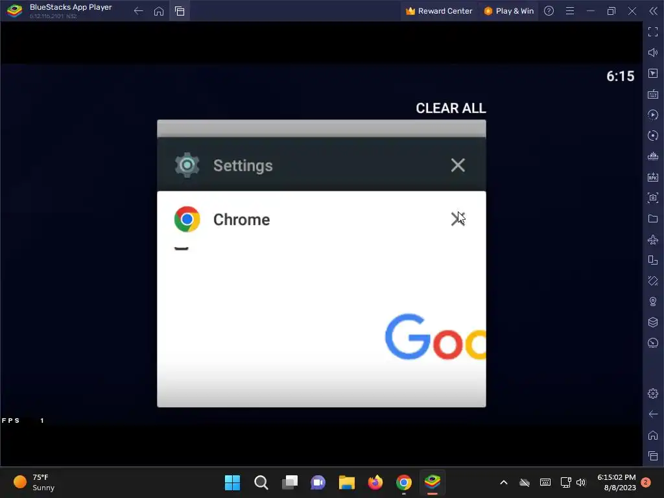The image size is (664, 498).
Task: Open the recent apps icon in title bar
Action: [180, 11]
